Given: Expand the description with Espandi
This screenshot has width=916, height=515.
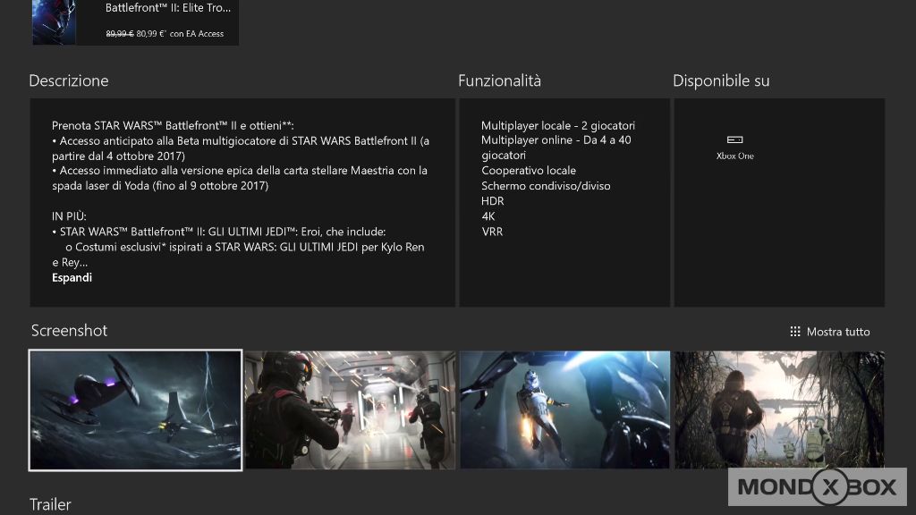Looking at the screenshot, I should [x=72, y=277].
